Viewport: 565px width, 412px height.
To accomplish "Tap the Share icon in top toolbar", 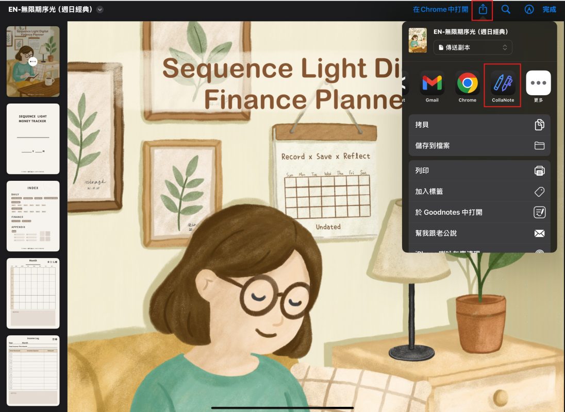I will click(483, 10).
